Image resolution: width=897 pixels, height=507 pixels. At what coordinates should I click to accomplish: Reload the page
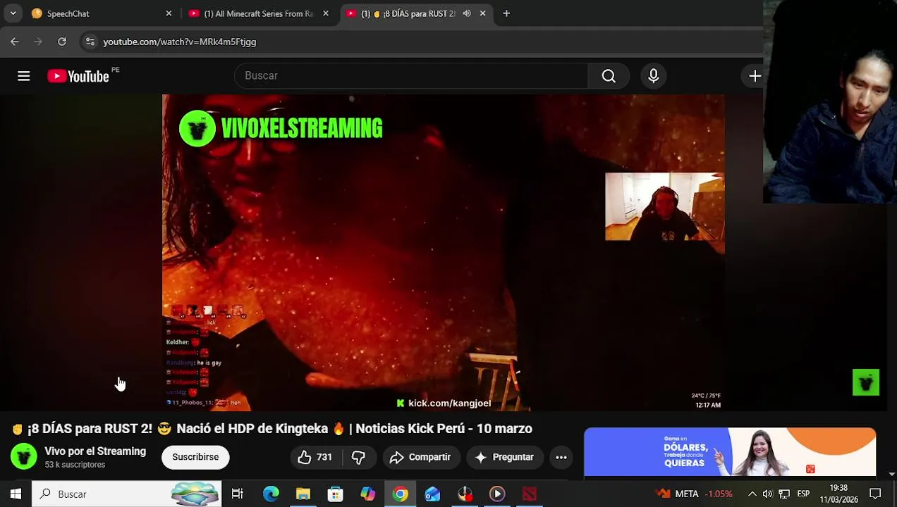pos(62,42)
